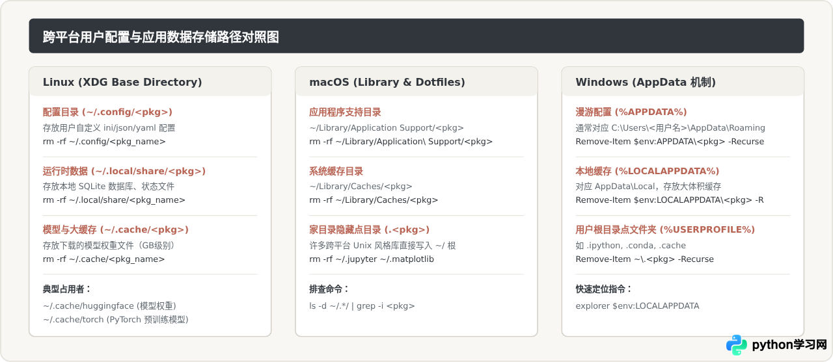This screenshot has width=833, height=362.
Task: Click the 排查命令 label
Action: 329,289
